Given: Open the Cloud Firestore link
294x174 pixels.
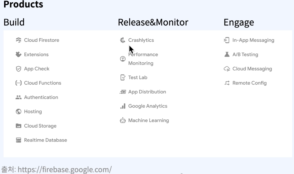Looking at the screenshot, I should [x=42, y=40].
